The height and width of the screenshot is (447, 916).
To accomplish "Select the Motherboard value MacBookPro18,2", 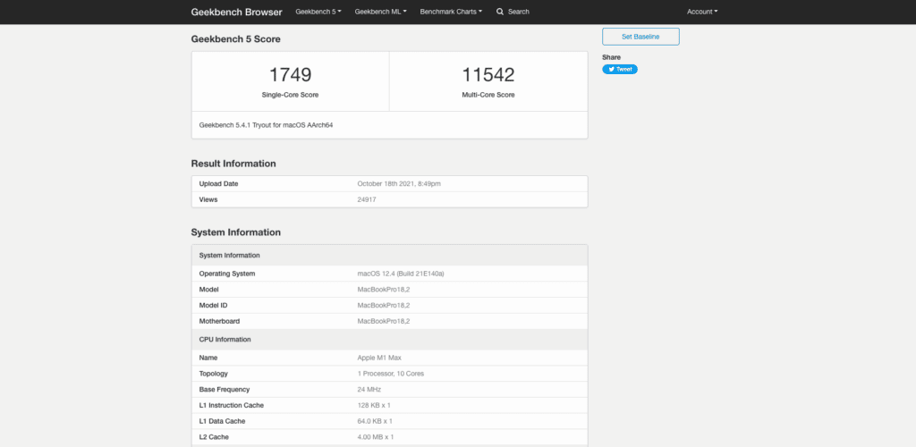I will [384, 321].
